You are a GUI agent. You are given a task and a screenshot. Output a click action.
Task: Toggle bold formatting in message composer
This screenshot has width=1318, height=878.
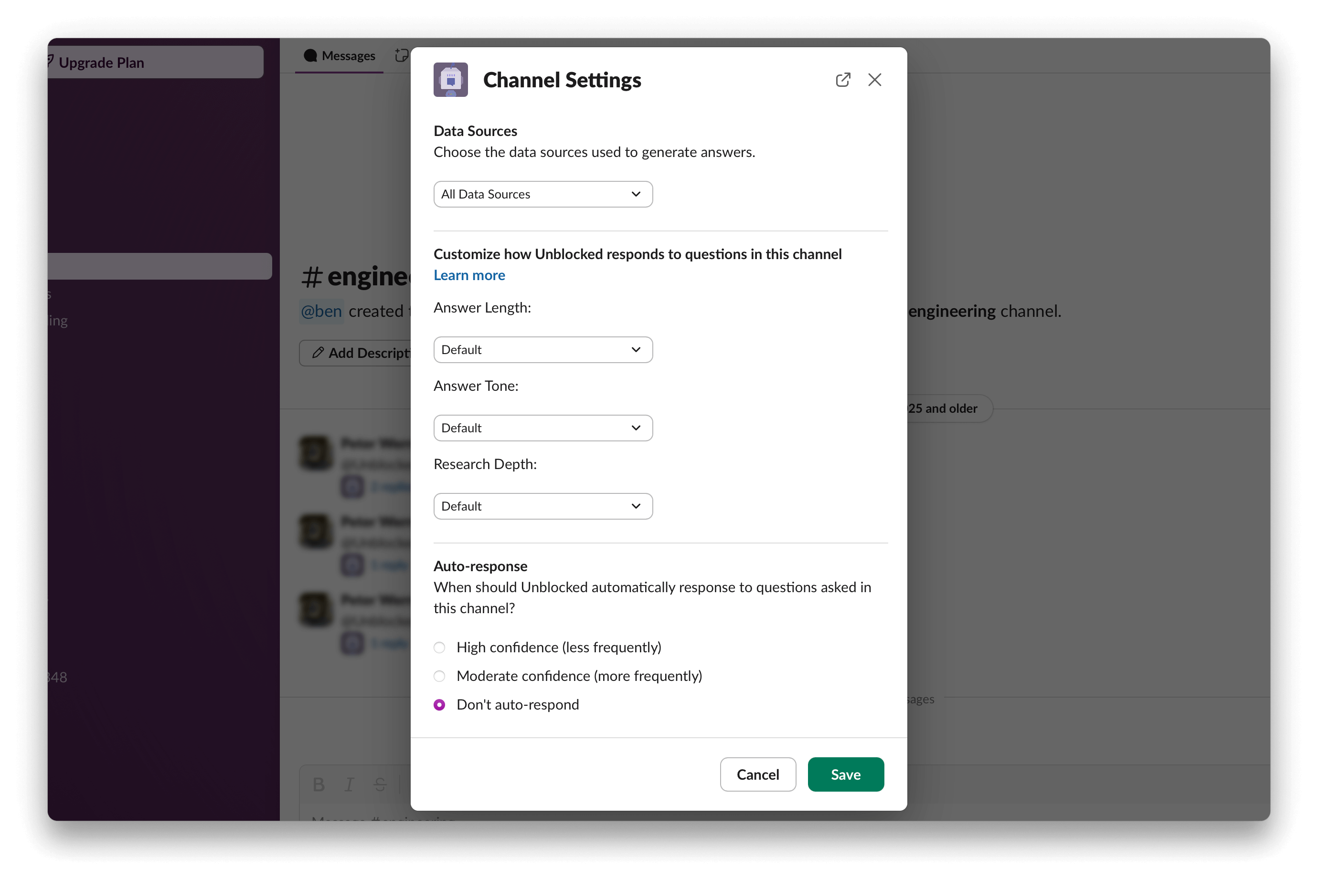(319, 785)
